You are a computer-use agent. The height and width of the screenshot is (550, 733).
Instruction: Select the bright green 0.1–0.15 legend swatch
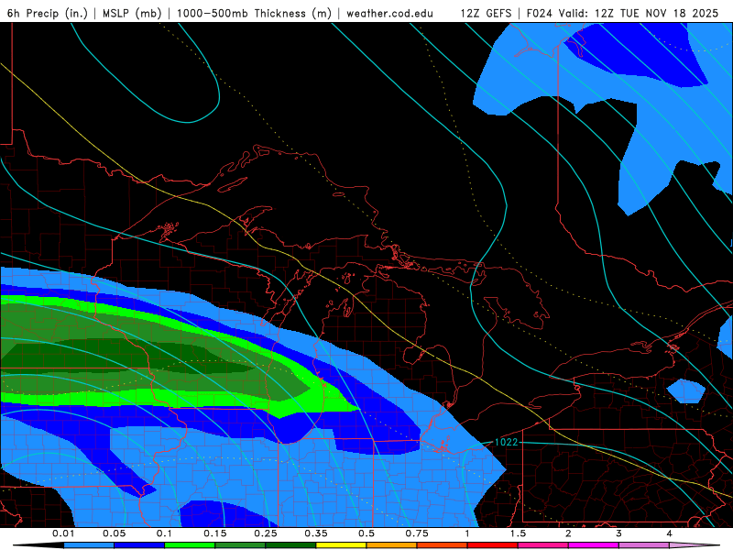[190, 545]
